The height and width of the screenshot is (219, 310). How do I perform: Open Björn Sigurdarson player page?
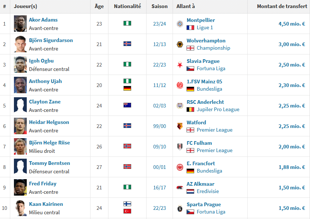51,40
